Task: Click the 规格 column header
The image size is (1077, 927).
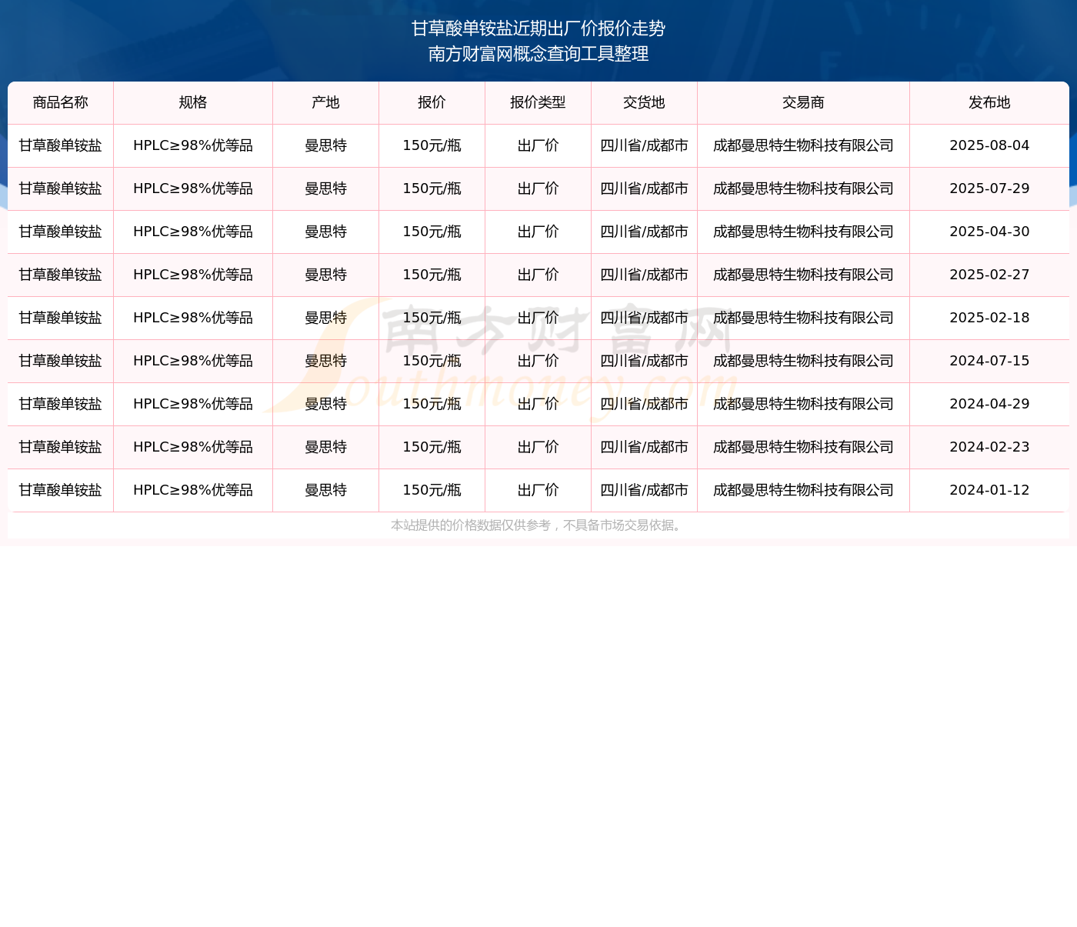Action: click(193, 102)
